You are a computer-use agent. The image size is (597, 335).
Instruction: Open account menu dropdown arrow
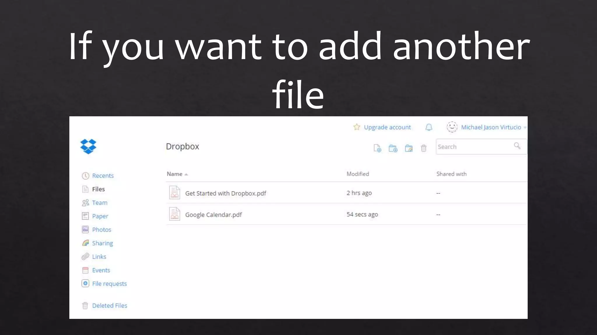525,127
